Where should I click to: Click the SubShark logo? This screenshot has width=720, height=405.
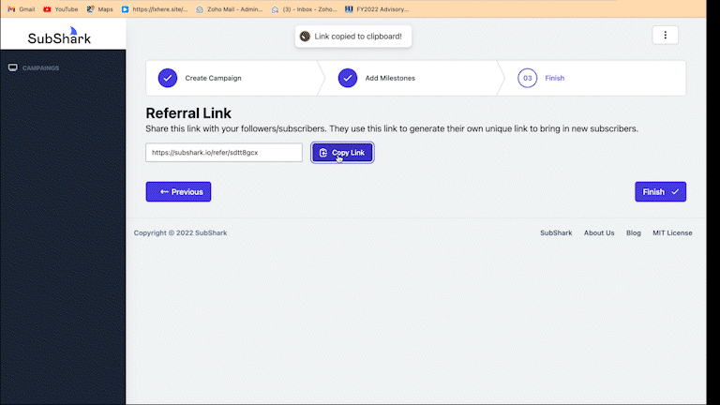click(59, 36)
